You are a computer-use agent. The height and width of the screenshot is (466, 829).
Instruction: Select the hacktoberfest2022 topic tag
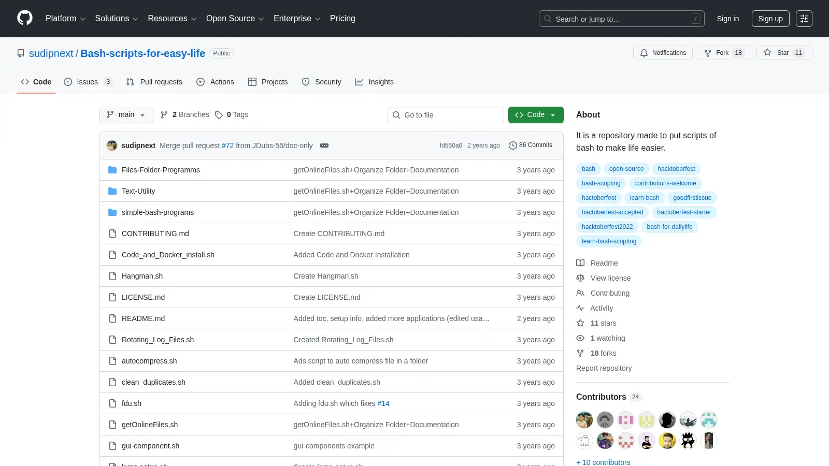tap(607, 227)
